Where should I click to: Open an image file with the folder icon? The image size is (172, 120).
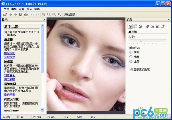[5, 15]
